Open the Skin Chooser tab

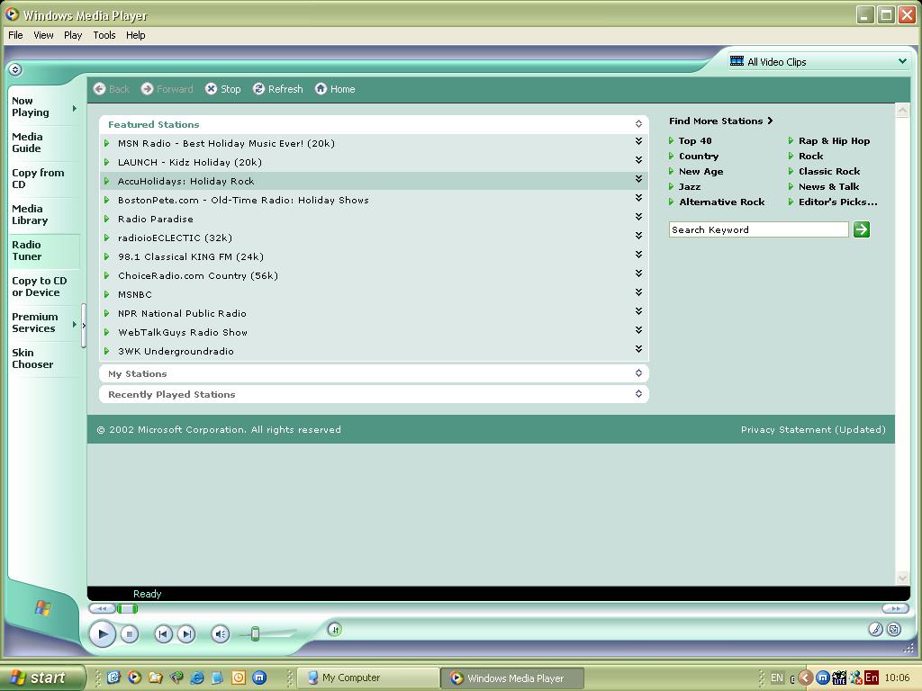click(44, 358)
